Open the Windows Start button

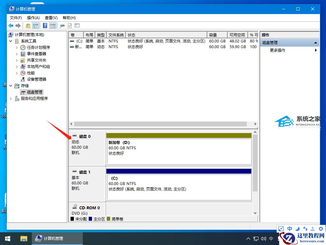[8, 239]
